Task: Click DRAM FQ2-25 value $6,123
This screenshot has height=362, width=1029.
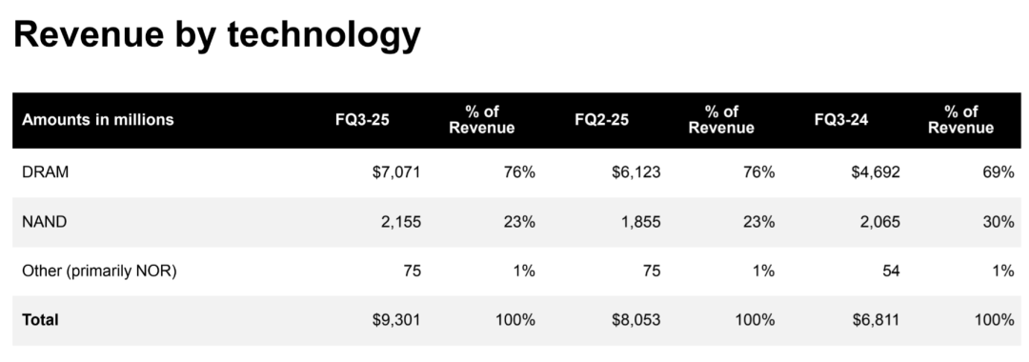Action: click(636, 172)
